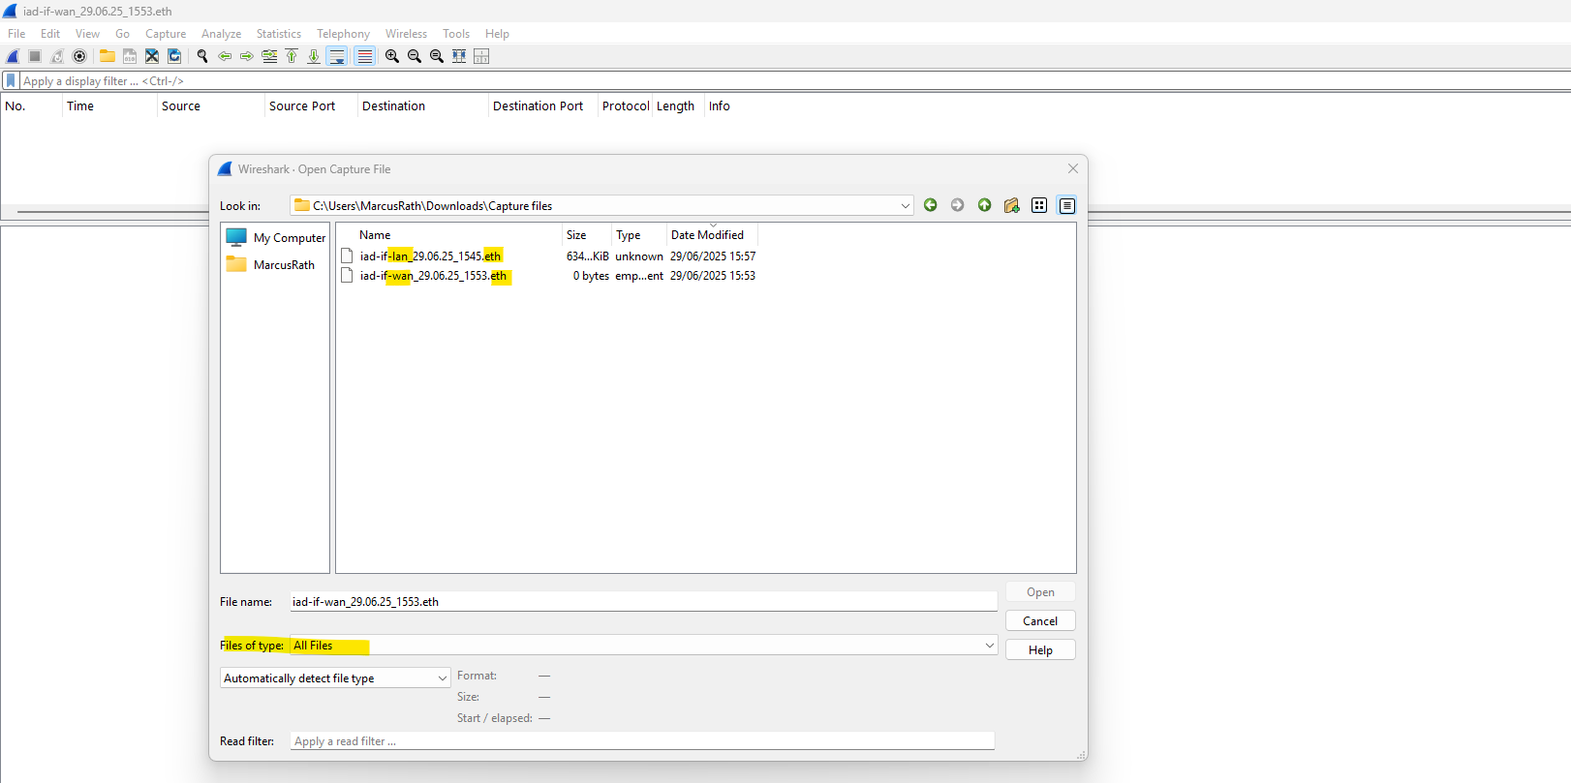Reload the capture file from the toolbar
1571x783 pixels.
(x=174, y=56)
